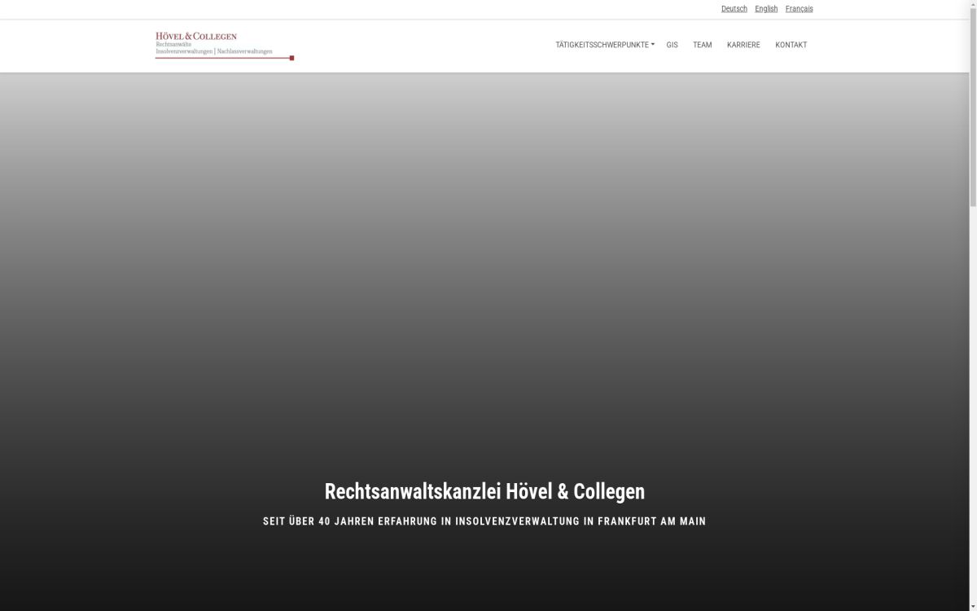This screenshot has width=977, height=611.
Task: Click the red square mark under the logo
Action: [x=291, y=58]
